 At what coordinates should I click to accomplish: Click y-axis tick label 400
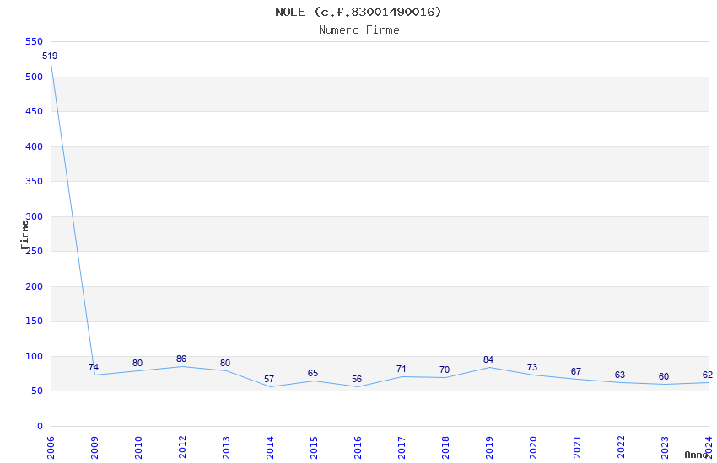[x=35, y=146]
